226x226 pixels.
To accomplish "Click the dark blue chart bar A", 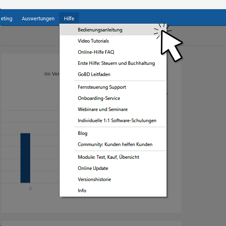I will pos(25,158).
